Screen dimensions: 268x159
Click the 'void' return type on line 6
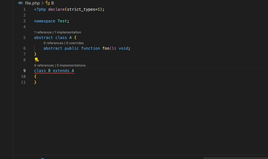123,48
